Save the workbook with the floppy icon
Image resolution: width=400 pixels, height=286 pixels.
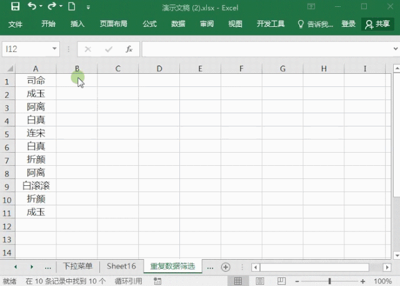click(x=15, y=6)
